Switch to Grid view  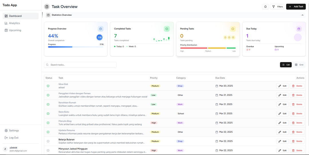point(299,65)
